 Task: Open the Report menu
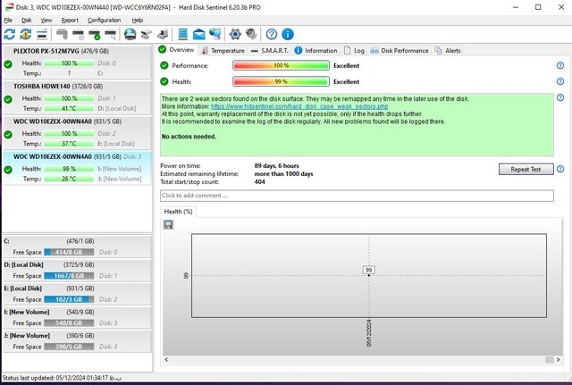[70, 19]
